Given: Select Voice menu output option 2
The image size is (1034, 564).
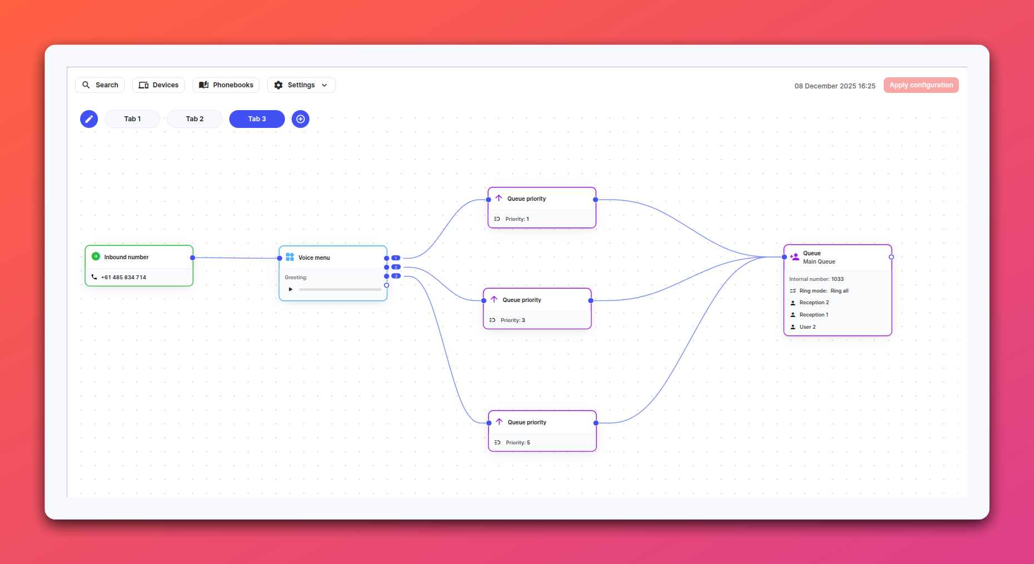Looking at the screenshot, I should tap(396, 267).
